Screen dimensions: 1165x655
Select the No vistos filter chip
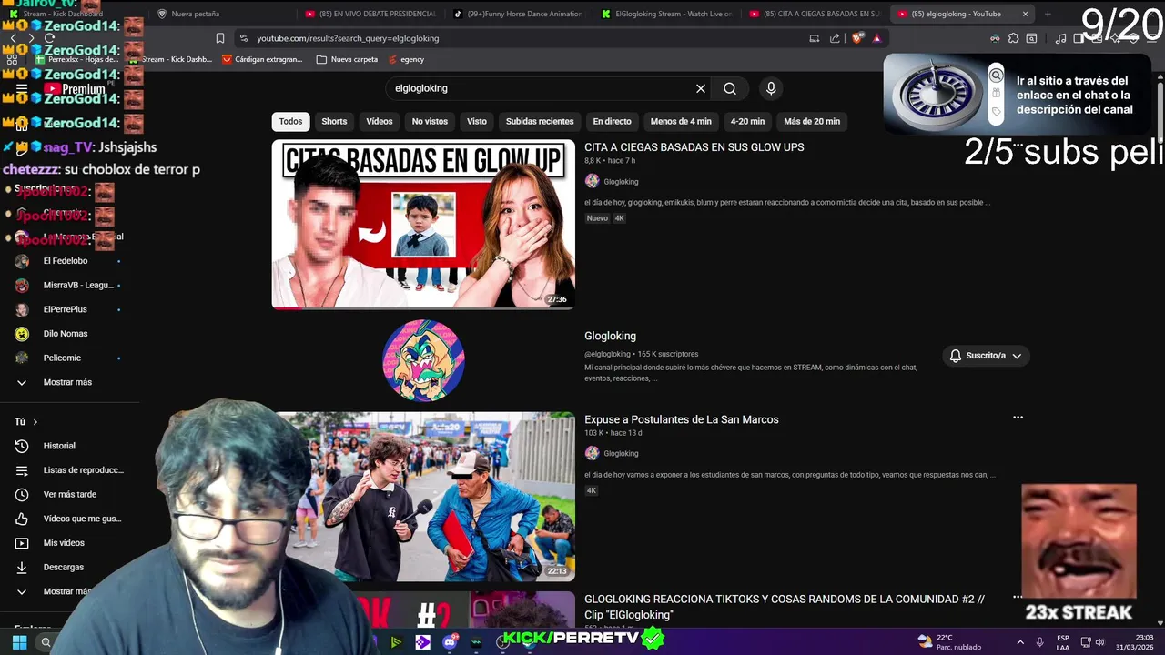[430, 121]
